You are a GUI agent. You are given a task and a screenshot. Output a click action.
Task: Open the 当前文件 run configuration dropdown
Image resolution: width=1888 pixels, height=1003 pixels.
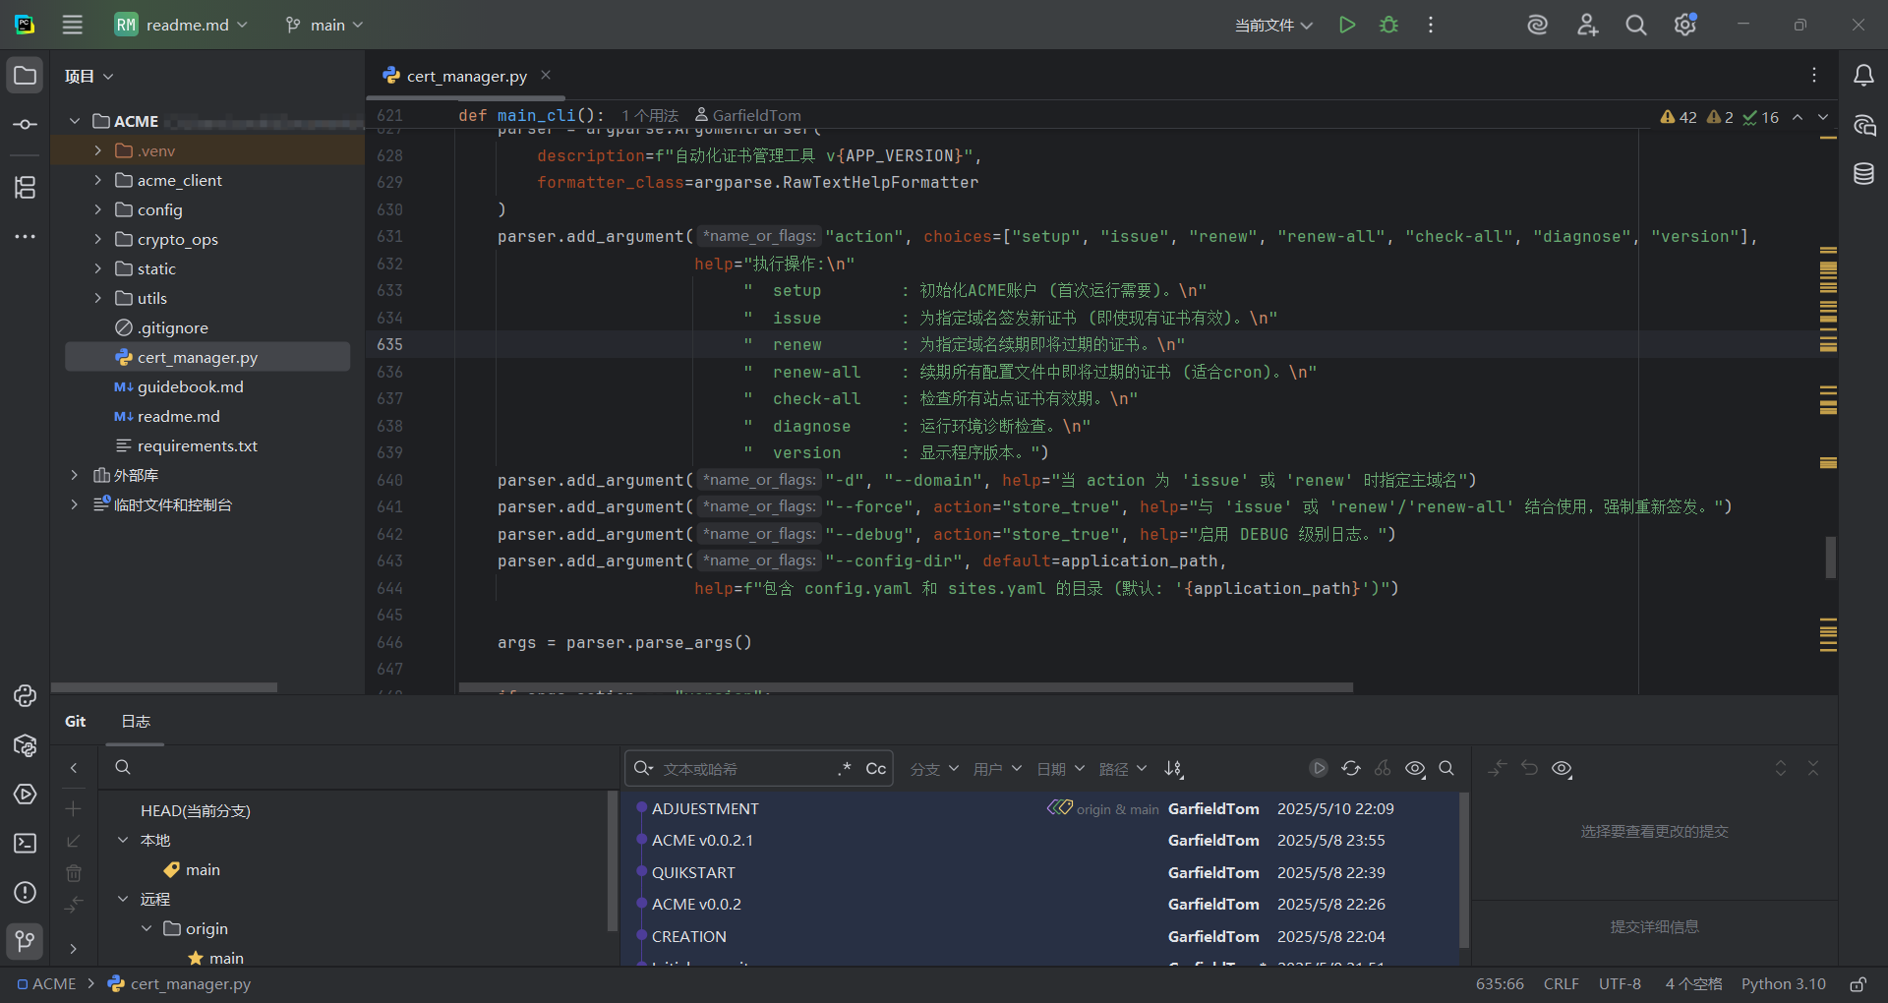coord(1273,25)
